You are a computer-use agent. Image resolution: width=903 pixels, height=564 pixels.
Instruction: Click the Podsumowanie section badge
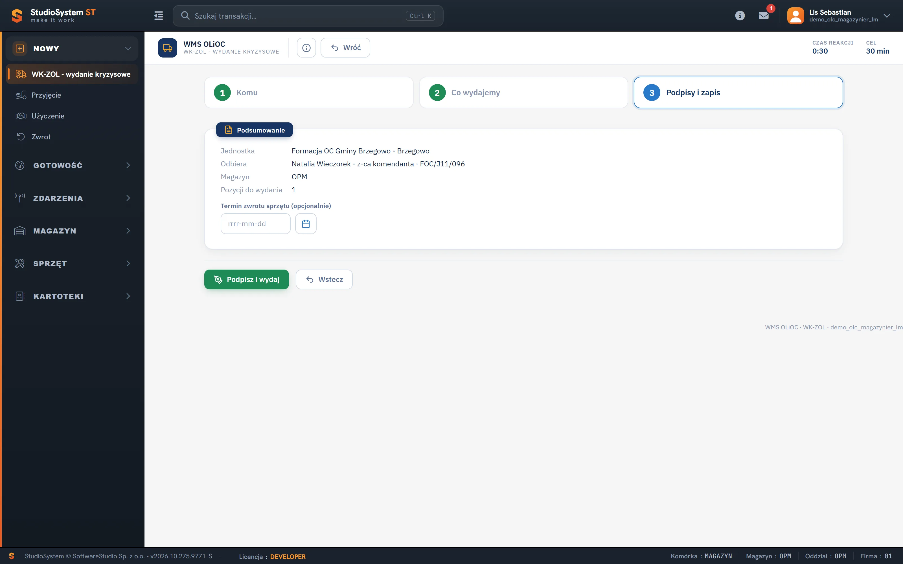tap(254, 130)
